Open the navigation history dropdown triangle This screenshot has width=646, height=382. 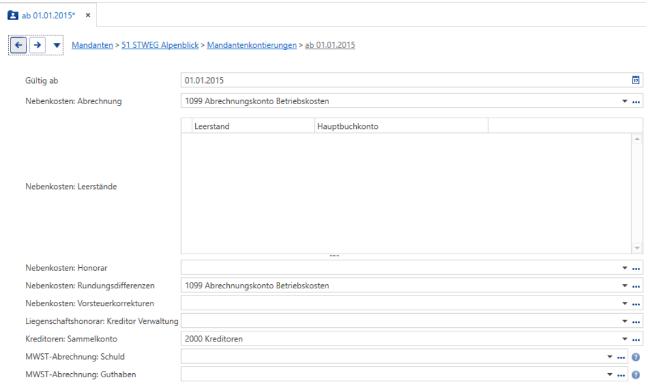(56, 45)
